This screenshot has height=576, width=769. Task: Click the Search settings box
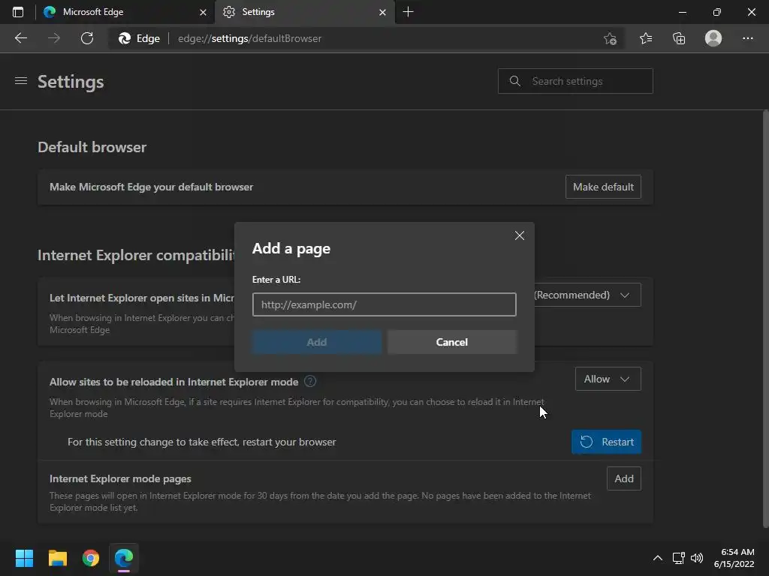[x=575, y=81]
